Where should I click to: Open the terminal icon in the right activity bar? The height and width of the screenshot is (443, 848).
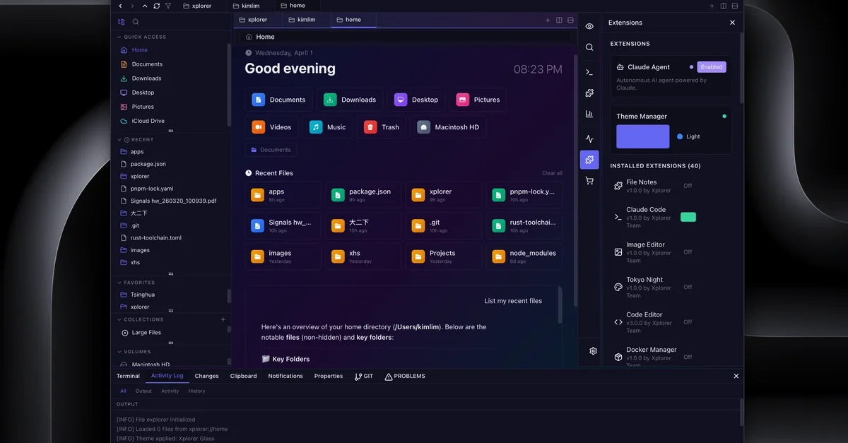[x=589, y=72]
